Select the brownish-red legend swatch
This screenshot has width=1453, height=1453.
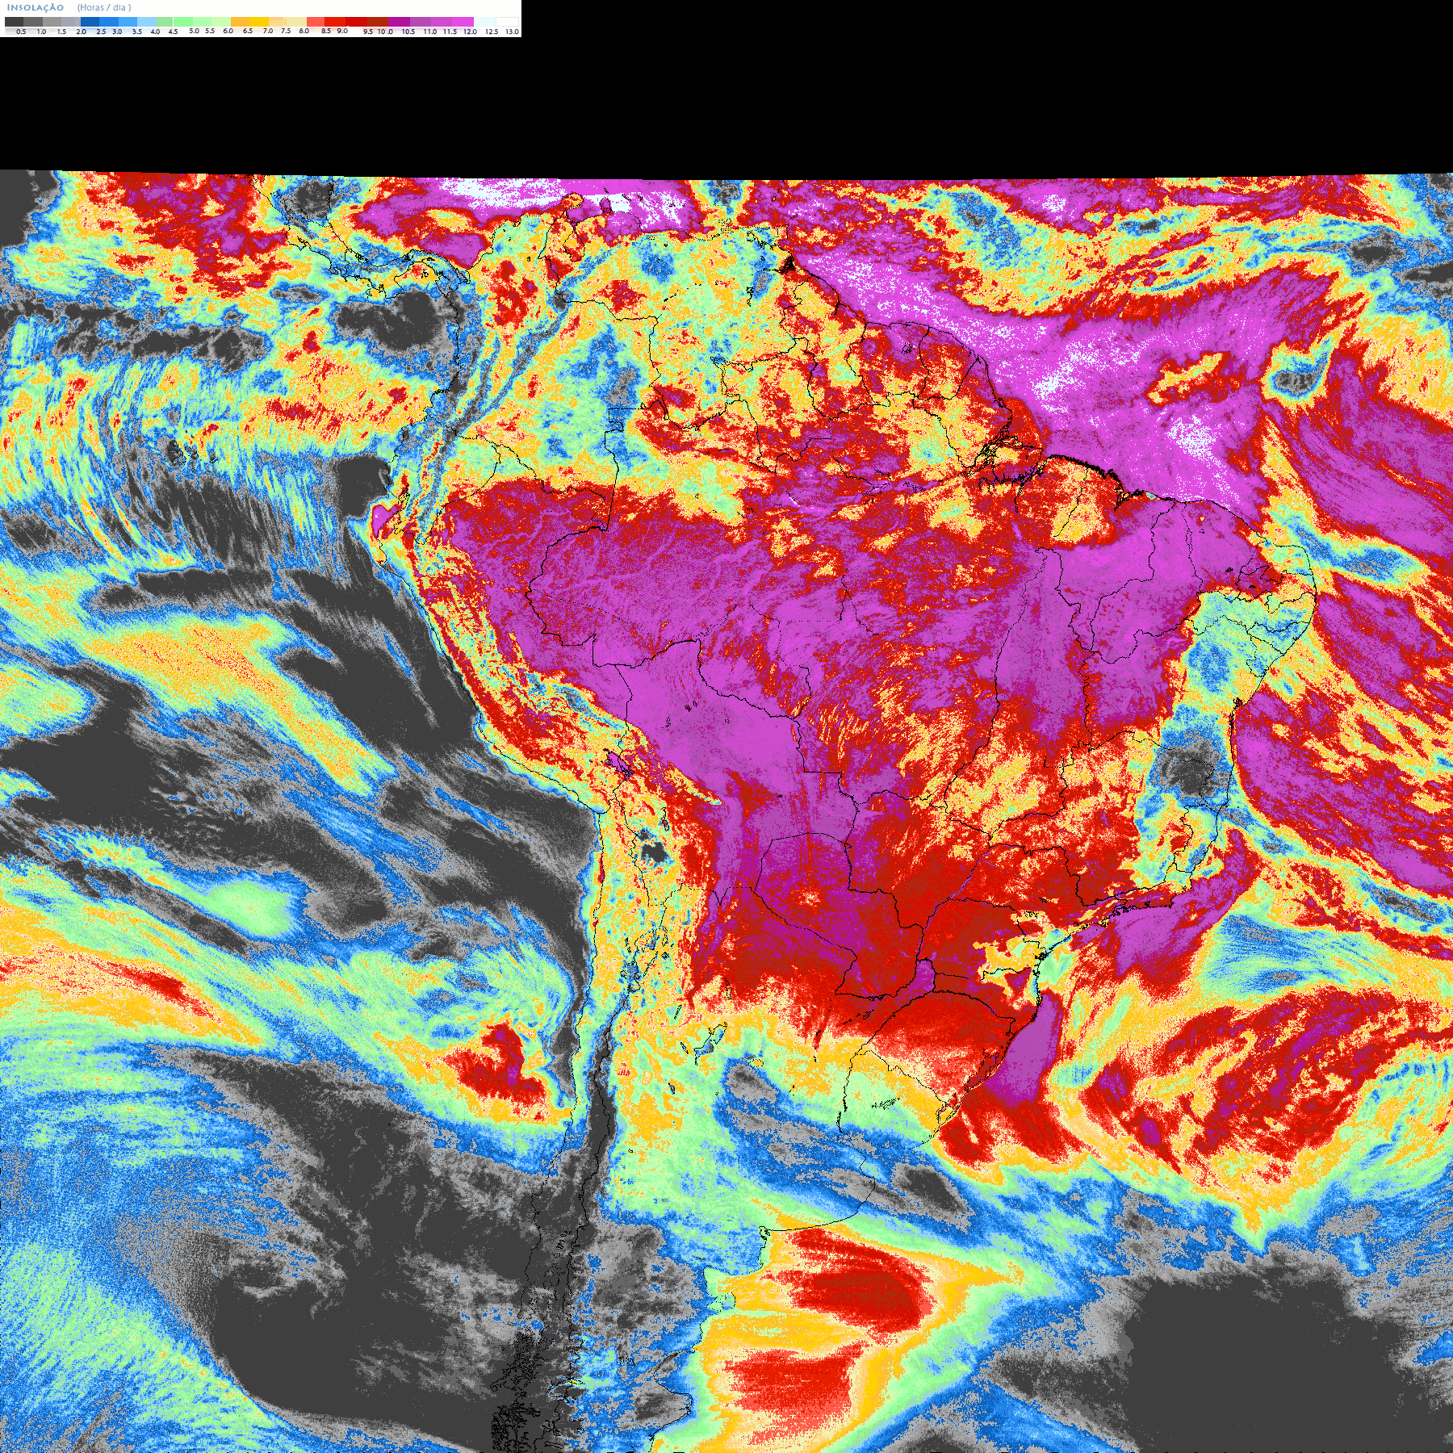coord(378,22)
